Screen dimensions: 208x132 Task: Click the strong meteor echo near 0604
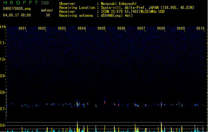[77, 104]
